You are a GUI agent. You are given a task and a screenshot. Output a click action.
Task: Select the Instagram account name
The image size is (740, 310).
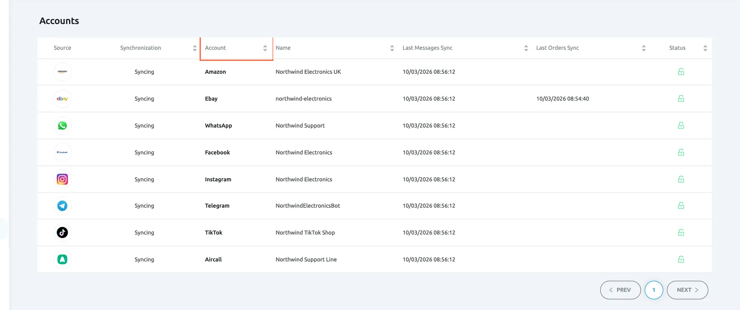point(218,179)
